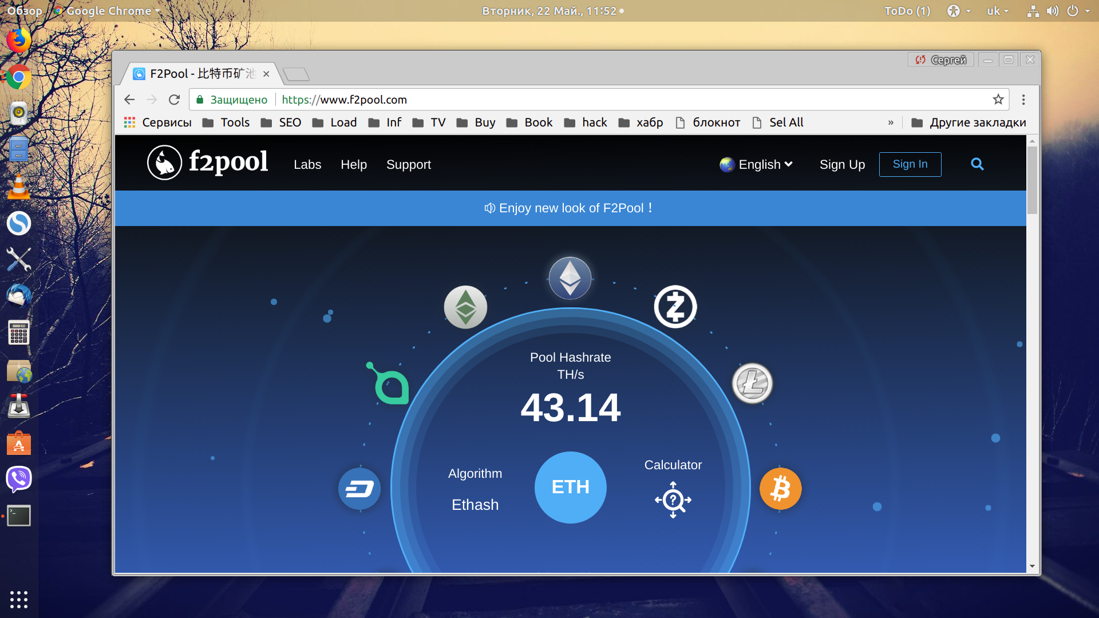Viewport: 1099px width, 618px height.
Task: Click the Sign In button
Action: pos(910,164)
